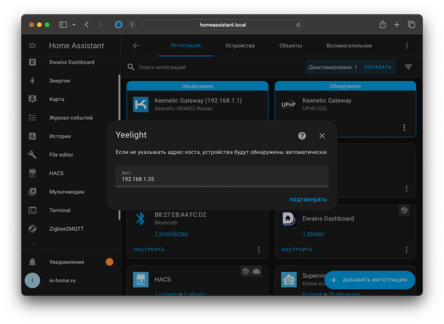Click the cloud badge on HACS card

(x=257, y=272)
